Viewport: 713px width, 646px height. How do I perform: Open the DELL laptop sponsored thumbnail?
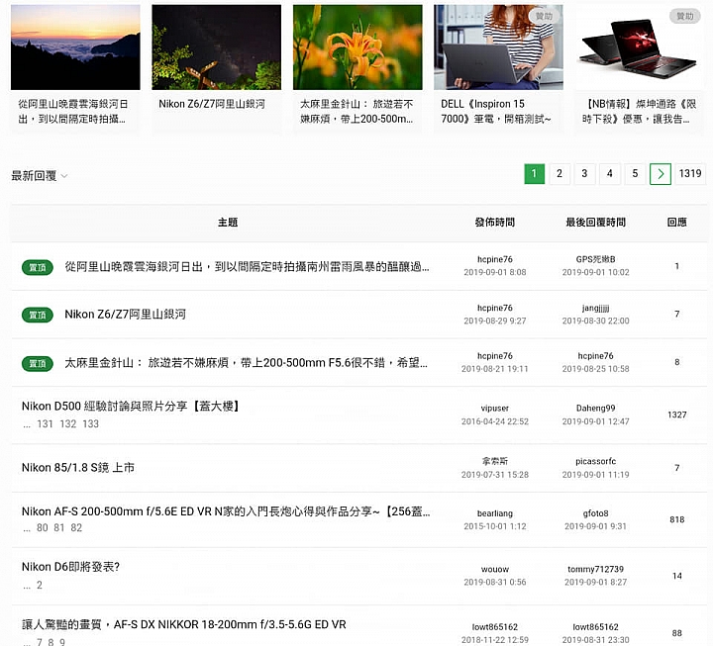(x=498, y=47)
